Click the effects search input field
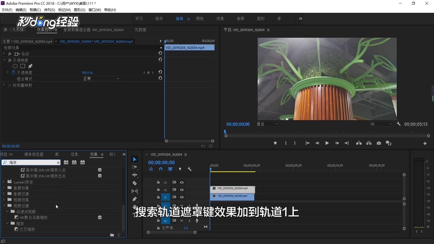 point(31,163)
